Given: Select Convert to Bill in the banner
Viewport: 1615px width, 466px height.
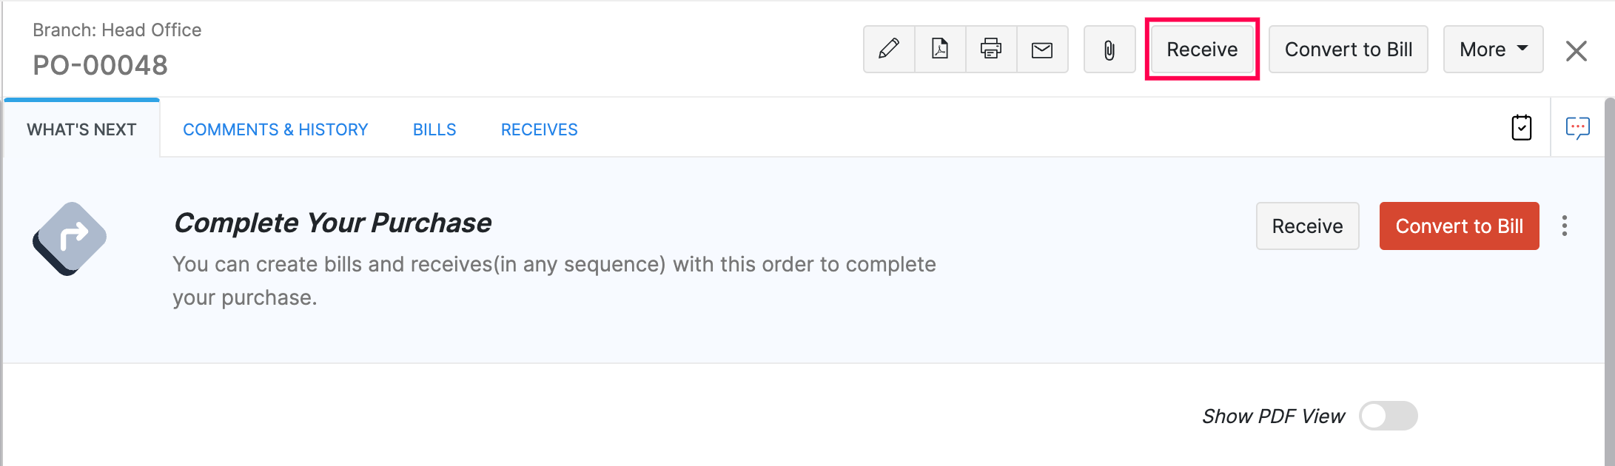Looking at the screenshot, I should (1459, 226).
